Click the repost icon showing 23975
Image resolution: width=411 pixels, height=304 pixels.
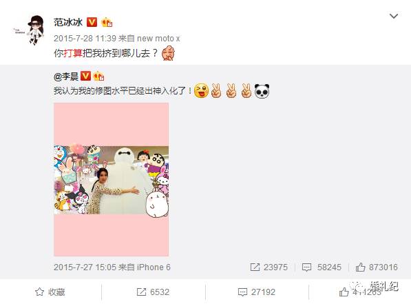tap(255, 267)
